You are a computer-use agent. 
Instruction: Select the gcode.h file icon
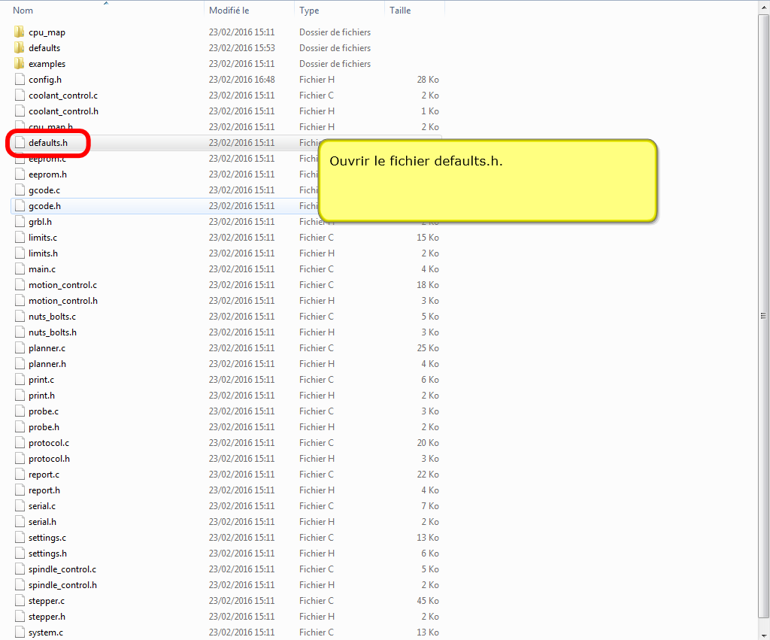[20, 206]
